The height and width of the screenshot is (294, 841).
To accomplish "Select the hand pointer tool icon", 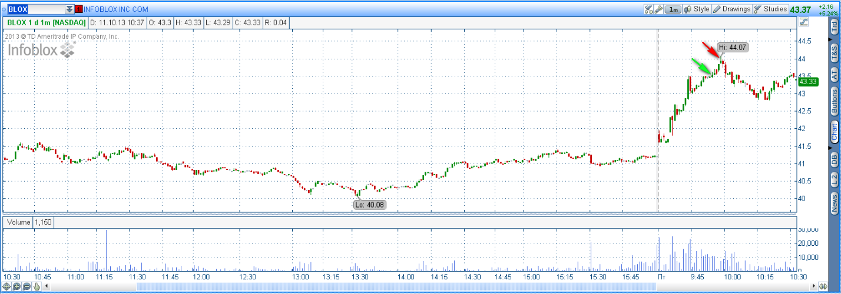I will 37,286.
